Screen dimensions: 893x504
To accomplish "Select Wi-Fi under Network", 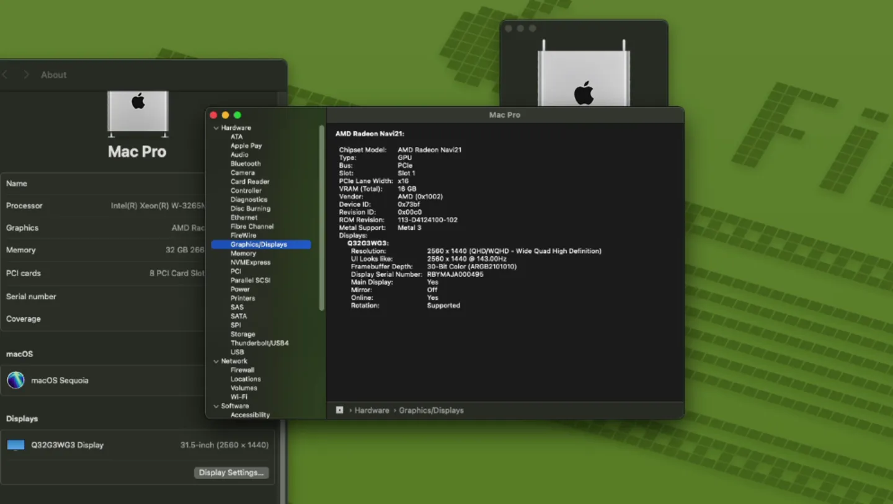I will tap(239, 397).
